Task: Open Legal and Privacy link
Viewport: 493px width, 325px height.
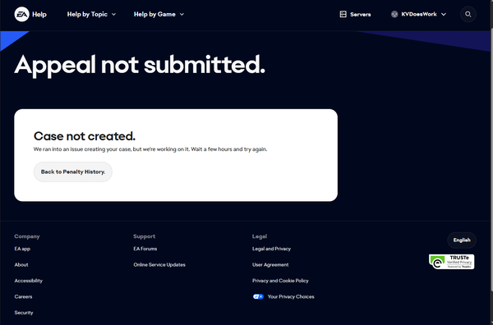Action: (x=271, y=249)
